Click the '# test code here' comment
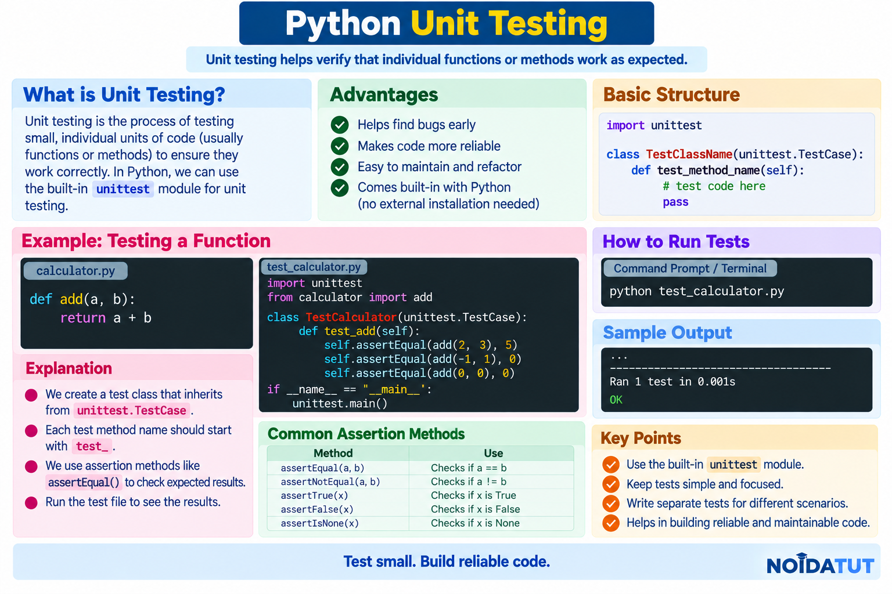This screenshot has height=594, width=892. (x=714, y=186)
